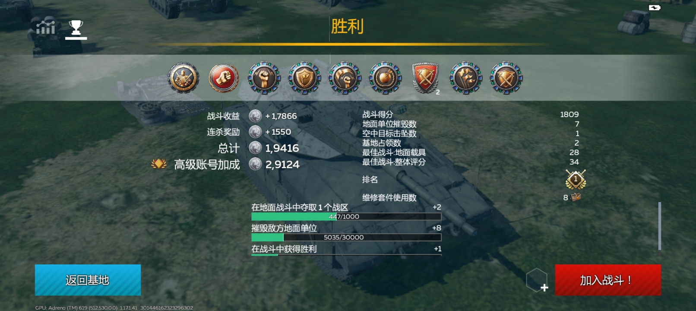Tap the premium account bonus wings icon
This screenshot has width=696, height=311.
159,164
